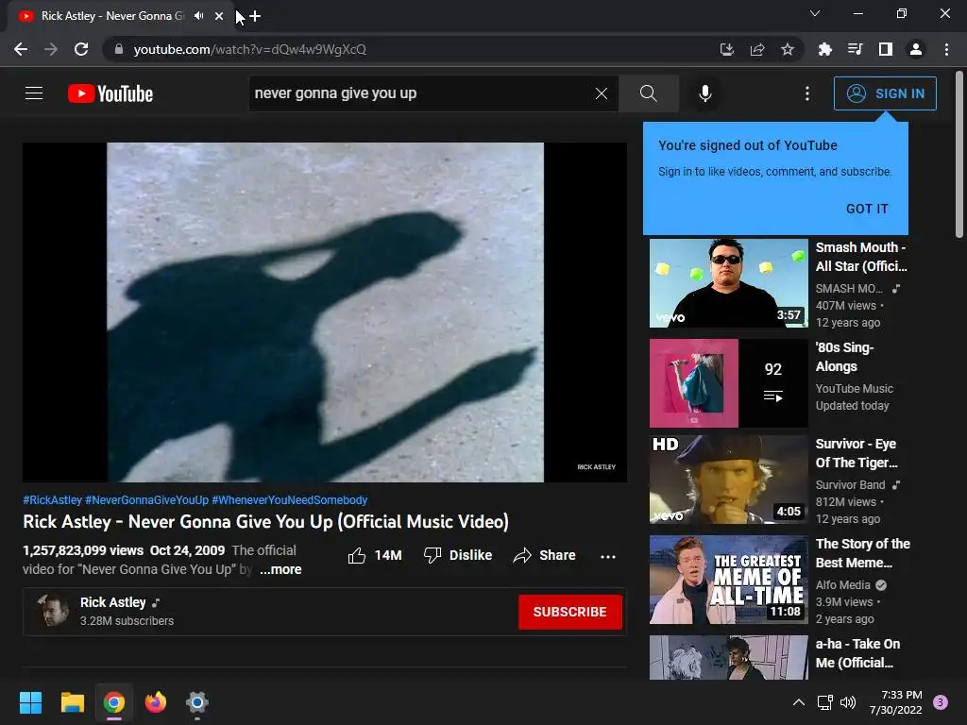Image resolution: width=967 pixels, height=725 pixels.
Task: Open the Extensions puzzle icon
Action: coord(825,49)
